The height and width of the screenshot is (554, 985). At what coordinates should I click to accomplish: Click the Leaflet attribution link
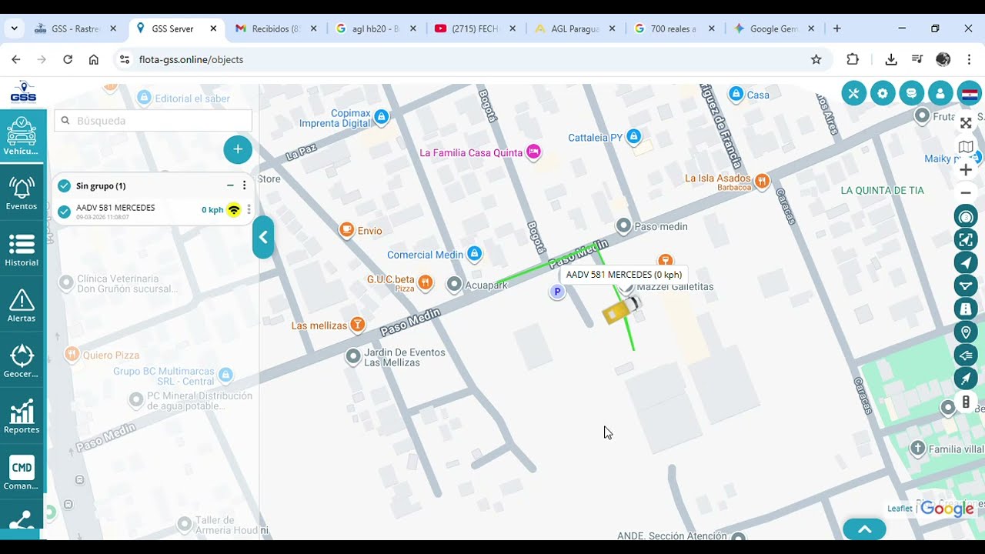[900, 509]
